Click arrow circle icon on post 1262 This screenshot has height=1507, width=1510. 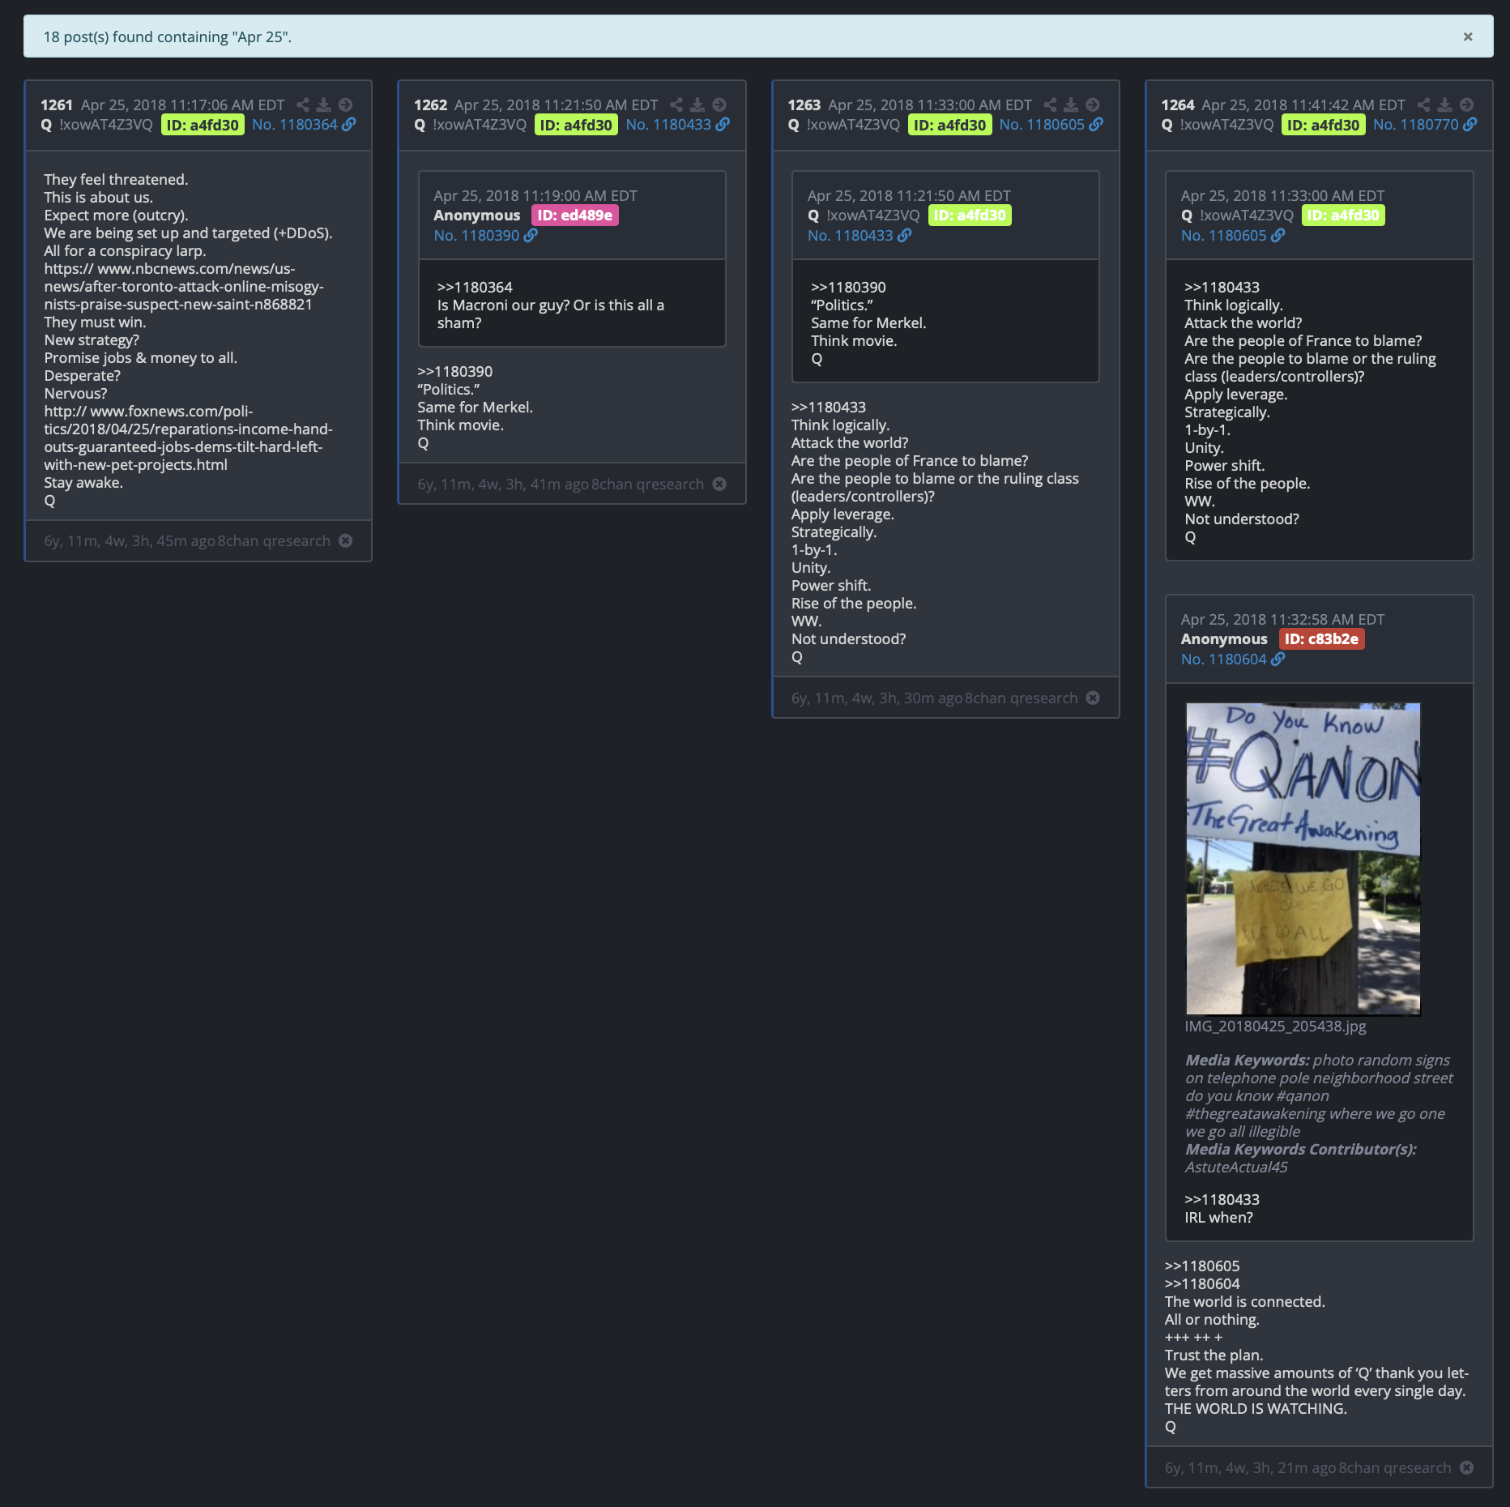tap(719, 105)
